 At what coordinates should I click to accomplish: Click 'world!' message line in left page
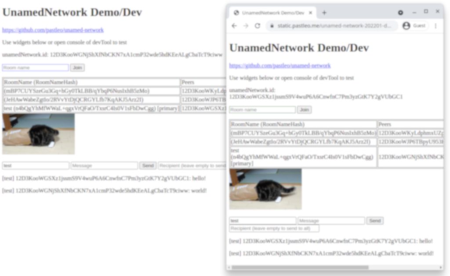(105, 190)
